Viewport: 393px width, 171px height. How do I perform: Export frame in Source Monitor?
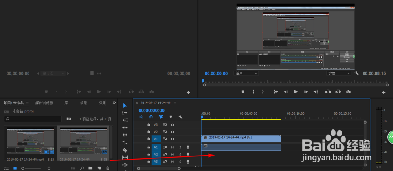point(151,92)
